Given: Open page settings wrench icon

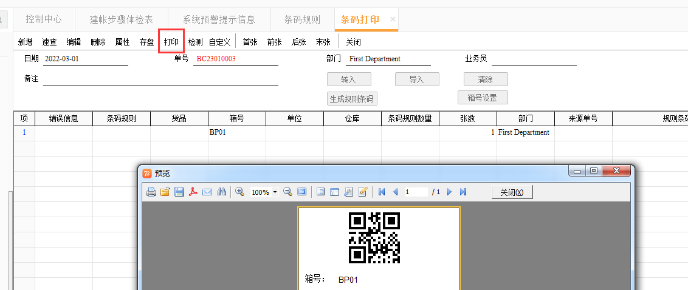Looking at the screenshot, I should [348, 192].
